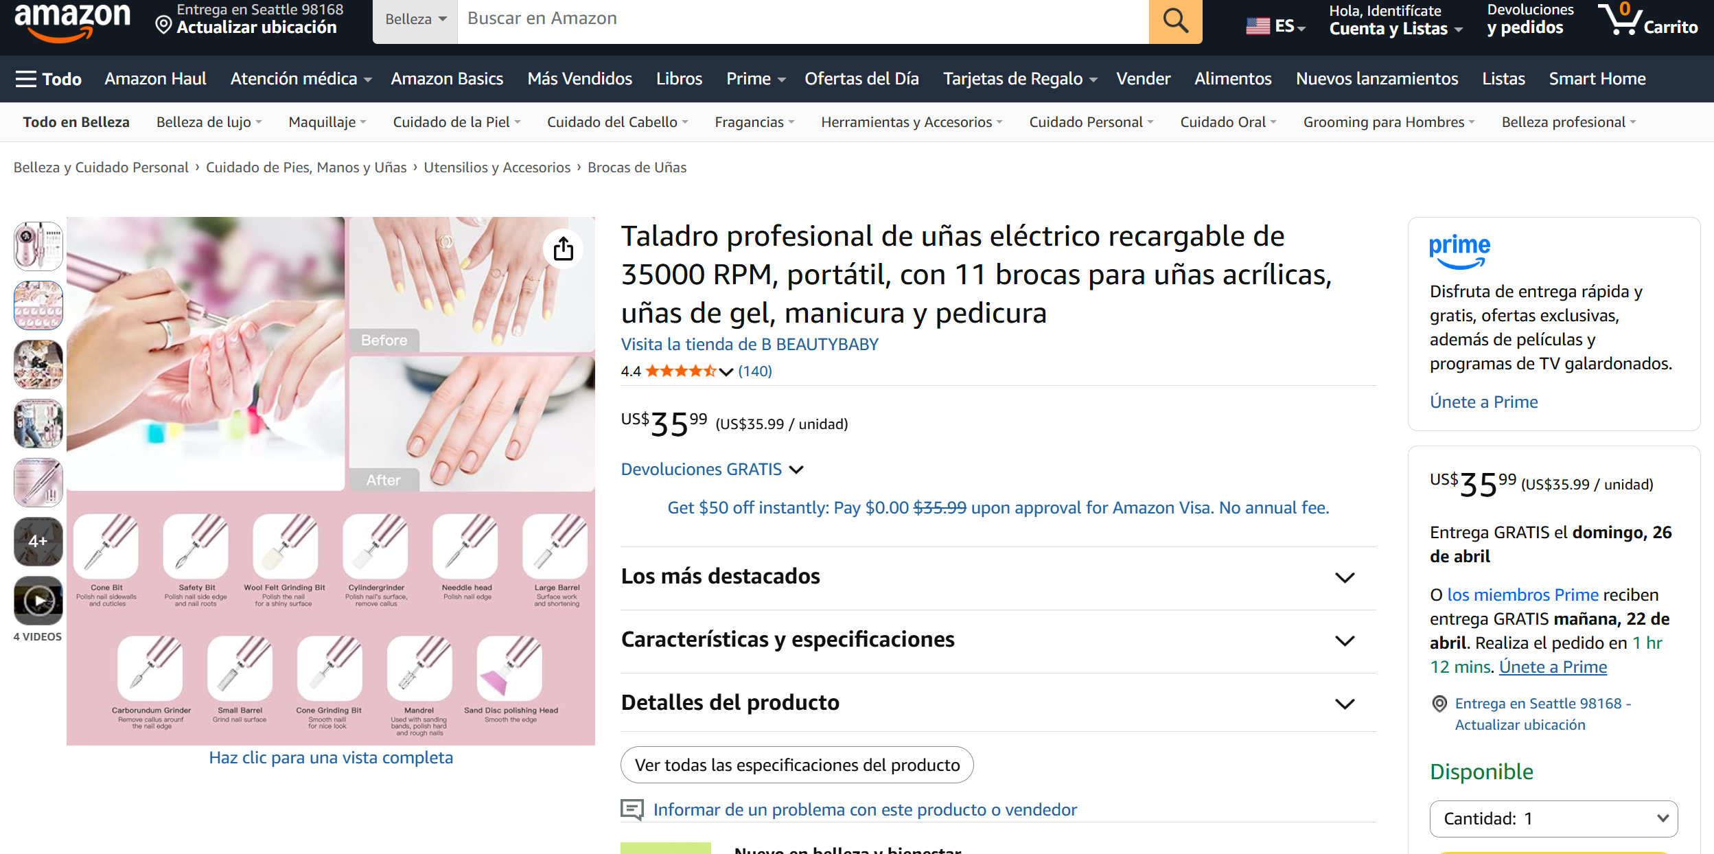Select the US flag ES language selector

pos(1275,26)
